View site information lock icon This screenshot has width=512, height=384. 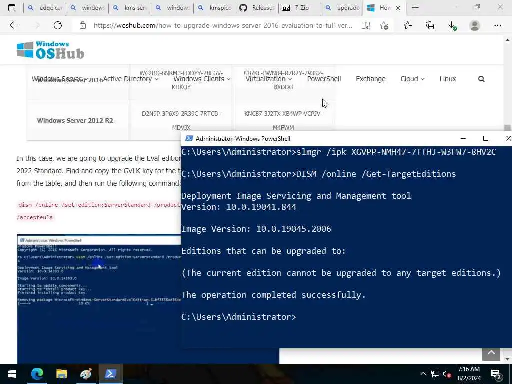[x=83, y=25]
